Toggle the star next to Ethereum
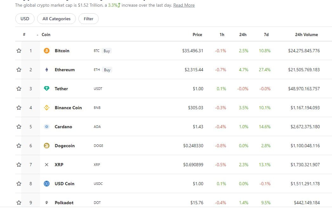Screen dimensions: 332x208 [x=19, y=70]
